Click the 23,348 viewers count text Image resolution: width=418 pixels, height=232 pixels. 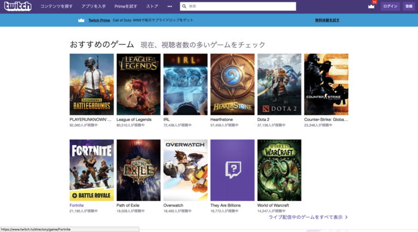click(x=318, y=125)
